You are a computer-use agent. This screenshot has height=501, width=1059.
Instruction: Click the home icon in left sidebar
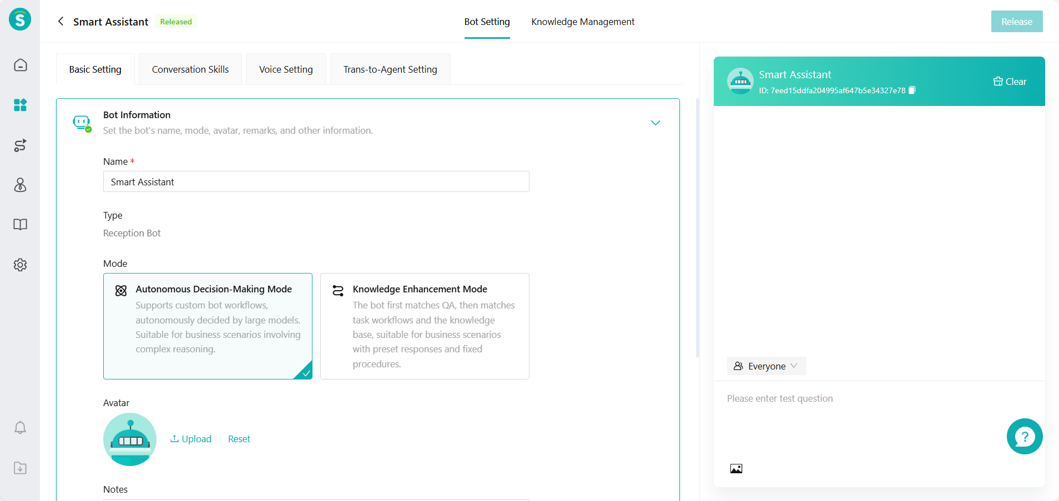pyautogui.click(x=21, y=65)
